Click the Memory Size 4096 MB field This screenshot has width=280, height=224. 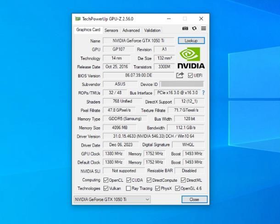pos(120,128)
